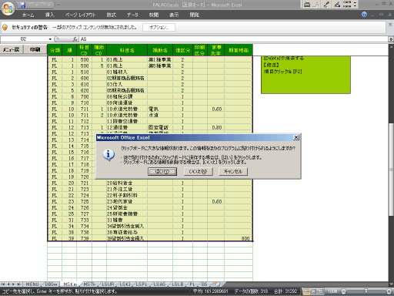Select cell with 01雑収入

click(127, 72)
